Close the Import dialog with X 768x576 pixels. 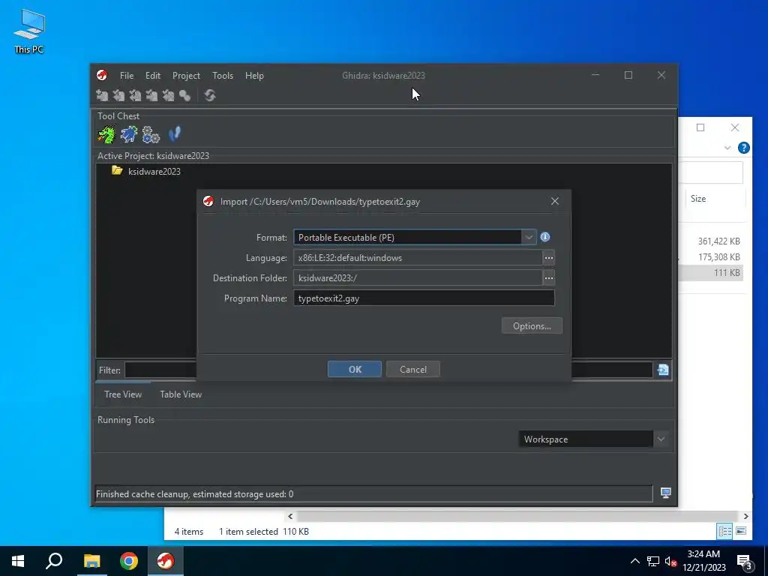pos(554,201)
